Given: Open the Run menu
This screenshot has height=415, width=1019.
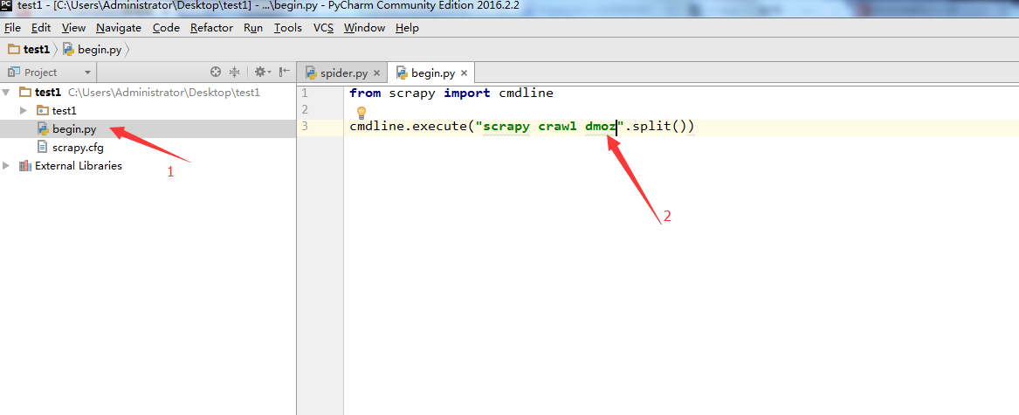Looking at the screenshot, I should click(x=253, y=28).
